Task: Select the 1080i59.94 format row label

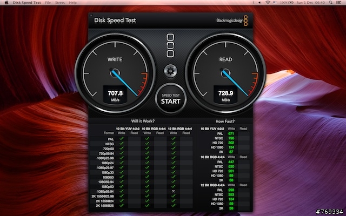Action: click(106, 182)
